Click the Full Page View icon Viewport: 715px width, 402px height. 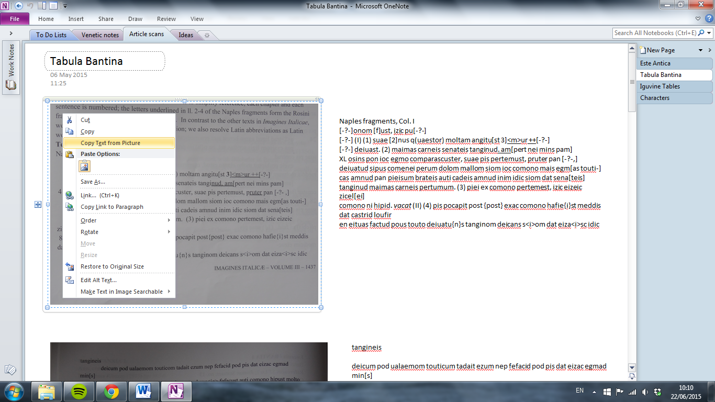53,6
